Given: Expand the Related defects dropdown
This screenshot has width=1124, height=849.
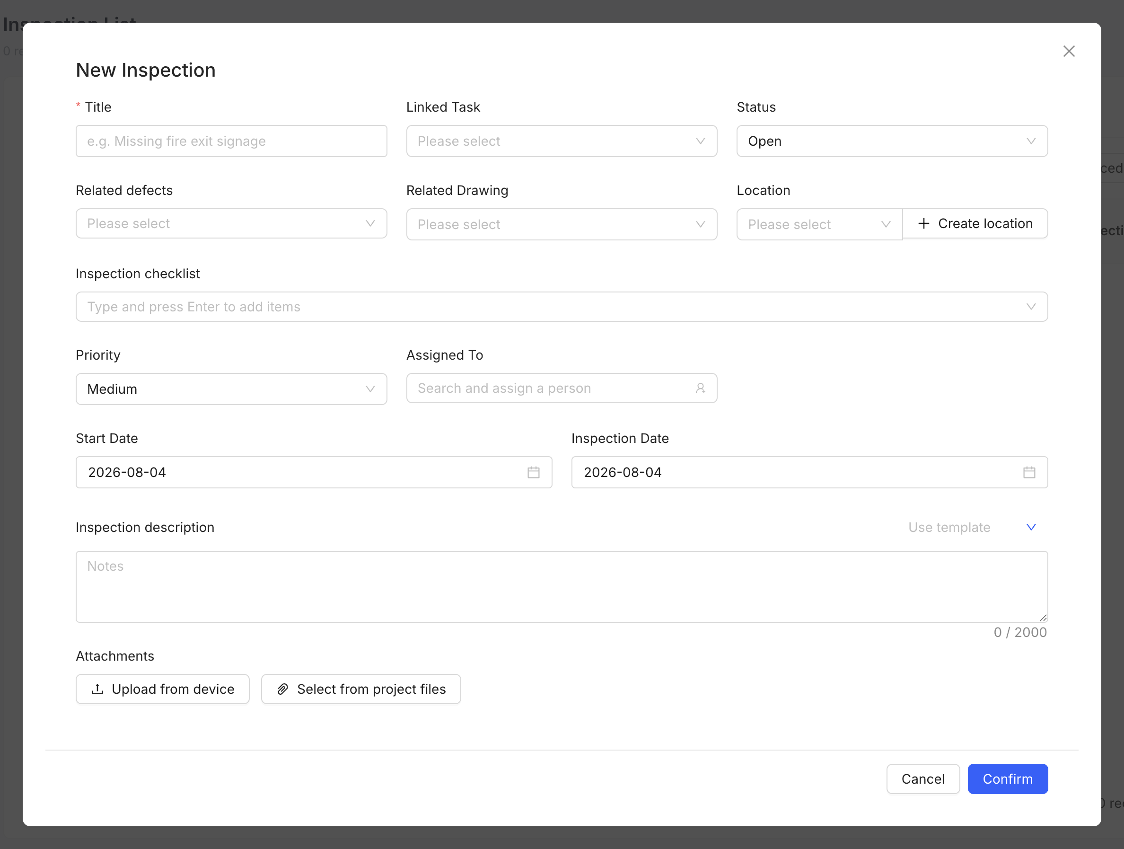Looking at the screenshot, I should pyautogui.click(x=231, y=224).
